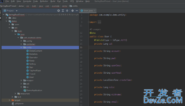Click the createTime field name

click(x=125, y=80)
